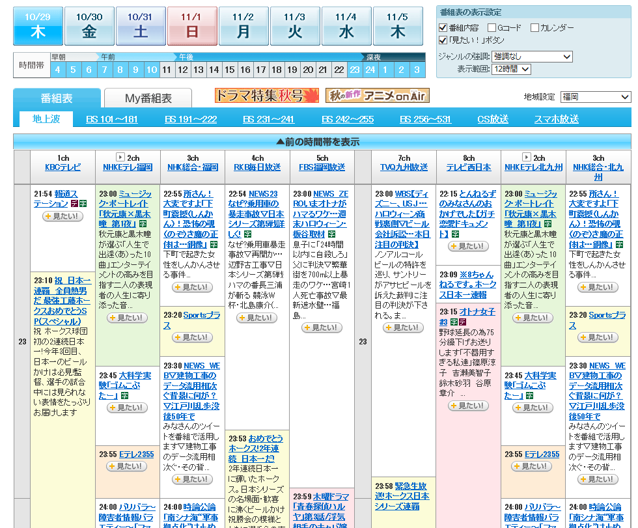The image size is (638, 528).
Task: Jump to hour 12 in time bar
Action: click(183, 70)
